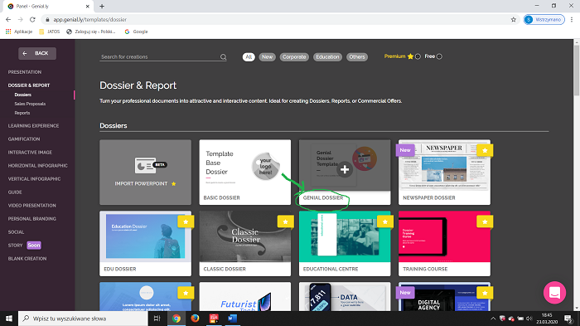
Task: Select Dossiers subcategory
Action: (x=23, y=95)
